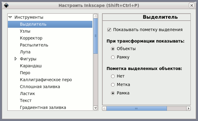
Task: Select Лупа in the tree
Action: click(x=25, y=52)
